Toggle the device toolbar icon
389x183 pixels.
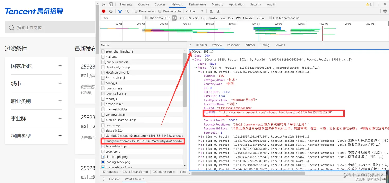[110, 4]
